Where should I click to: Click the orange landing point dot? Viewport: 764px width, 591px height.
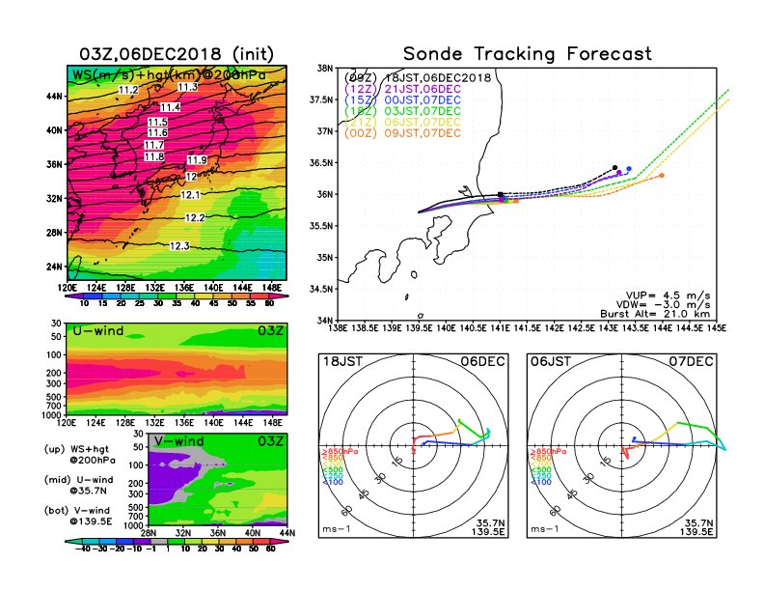pyautogui.click(x=662, y=176)
